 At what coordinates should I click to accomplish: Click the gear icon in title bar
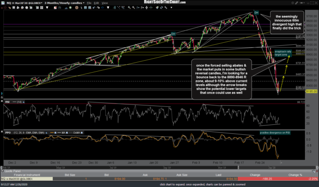(293, 3)
